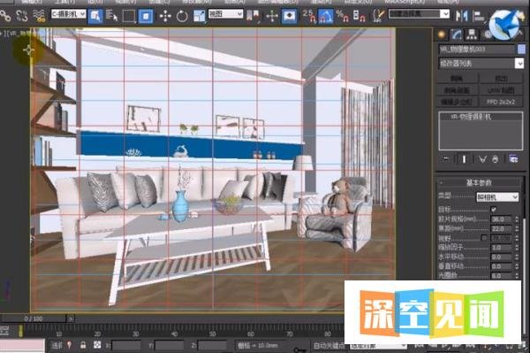
Task: Click the Mirror tool
Action: tap(462, 16)
